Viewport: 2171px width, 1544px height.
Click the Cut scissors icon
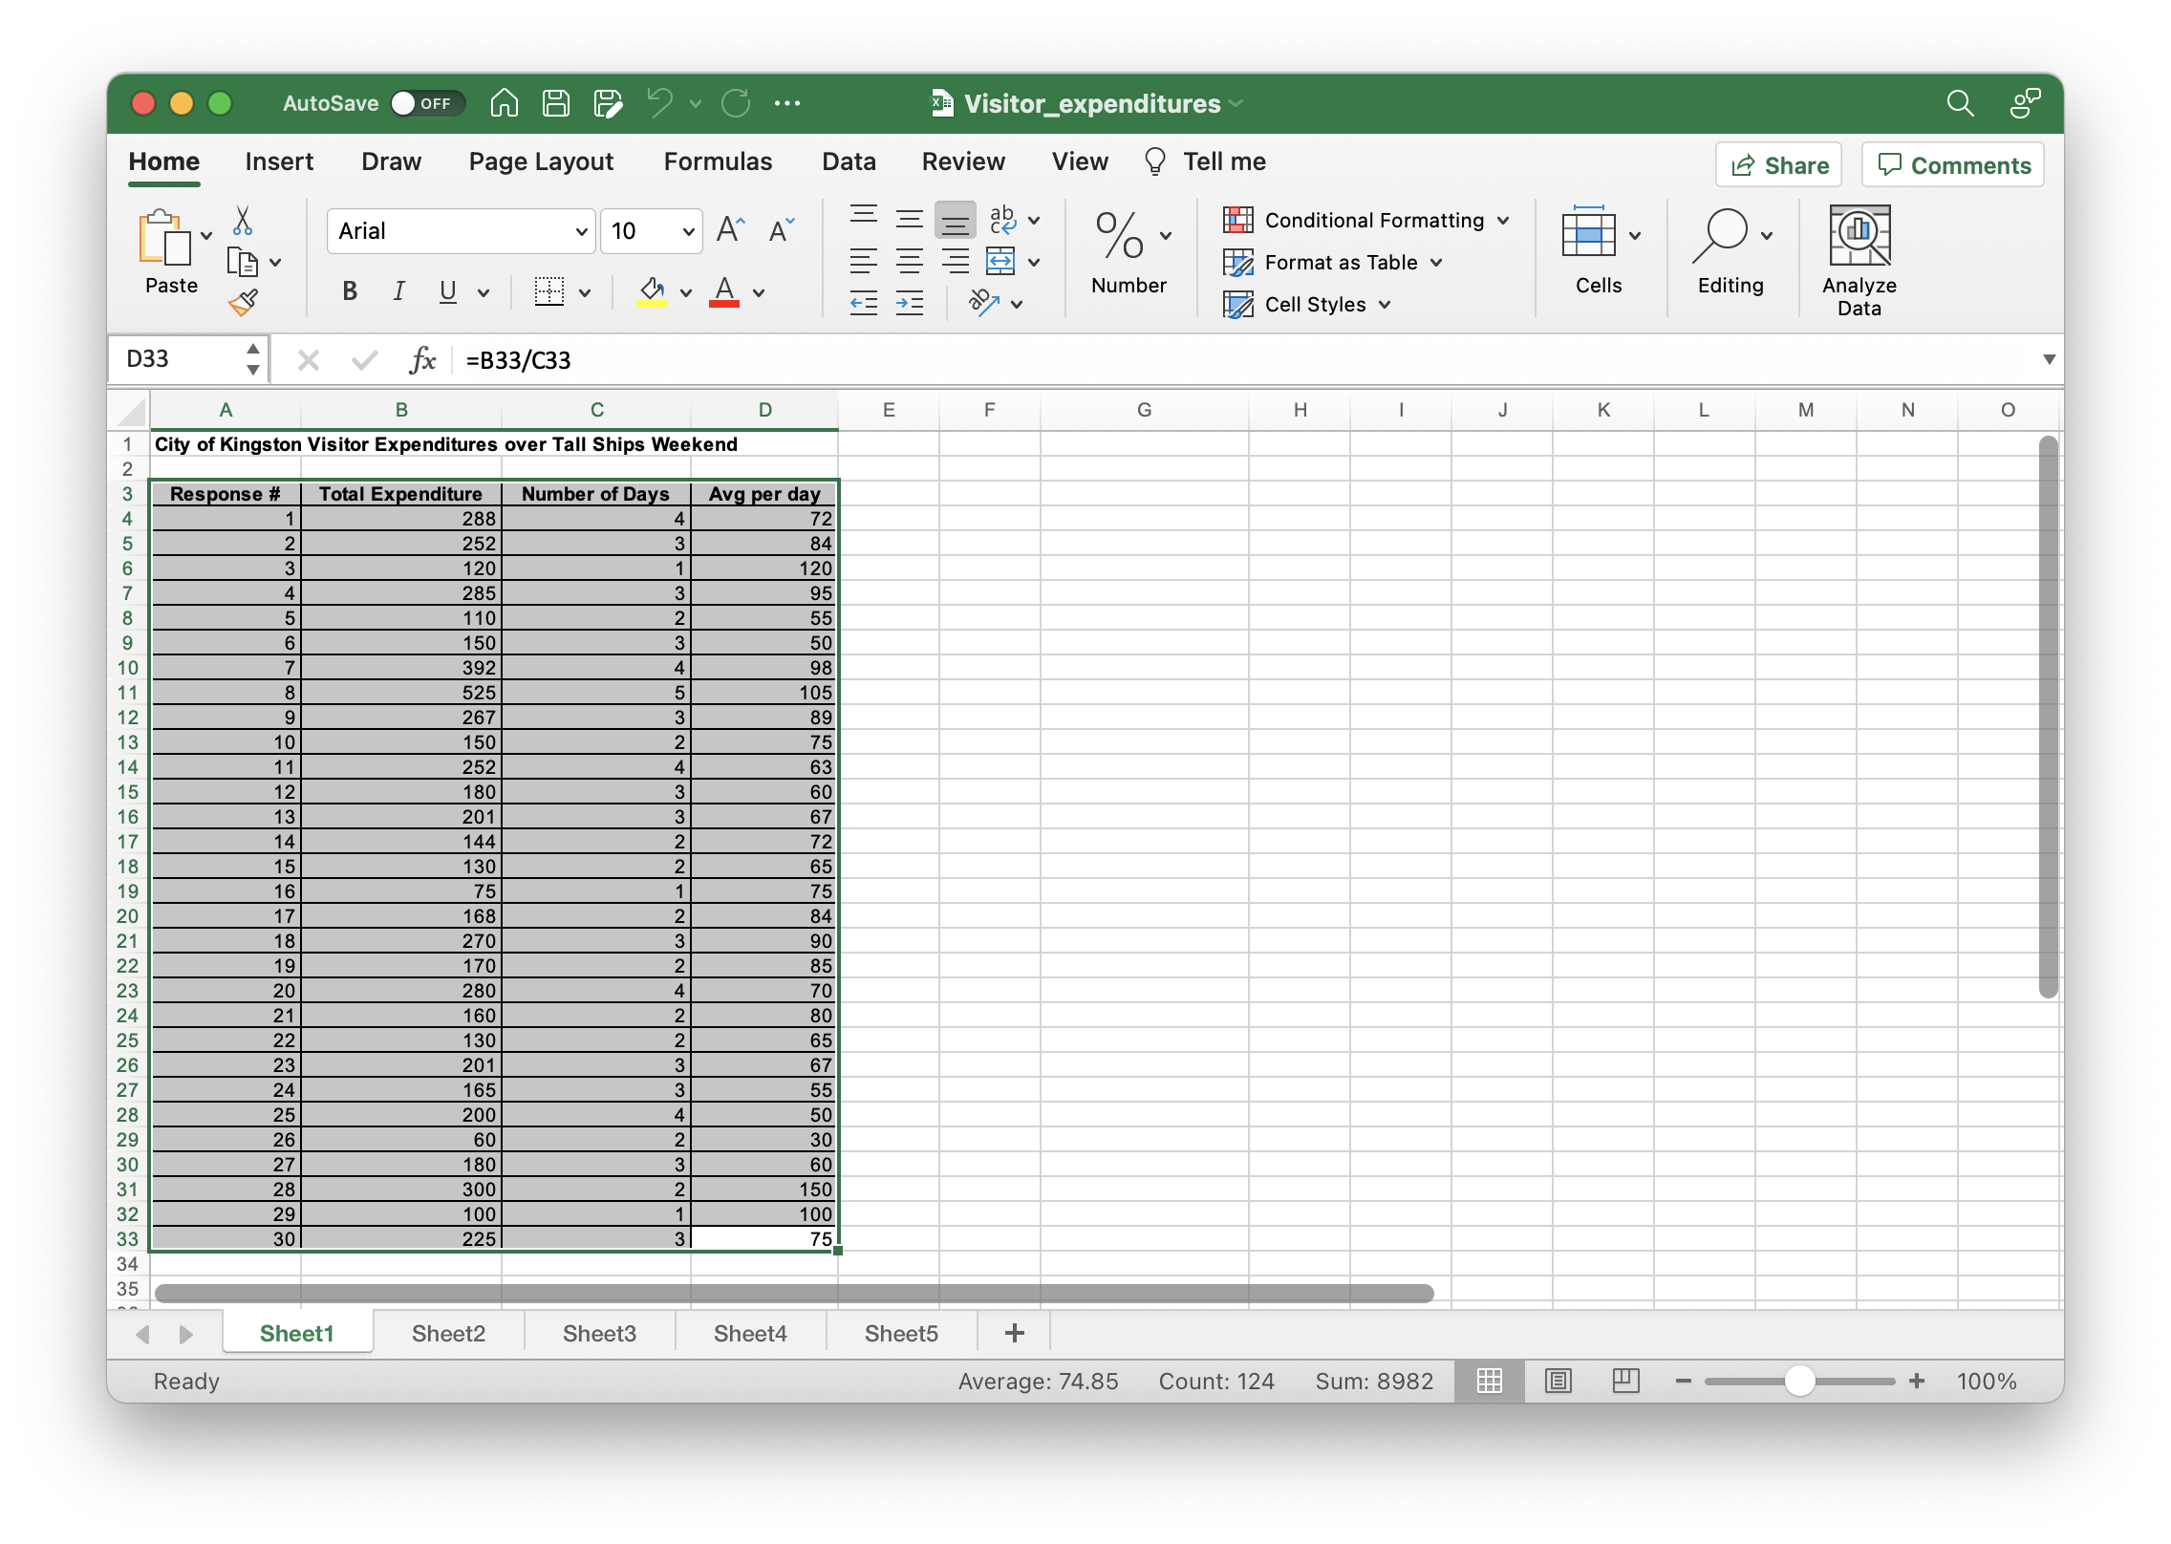pyautogui.click(x=243, y=221)
